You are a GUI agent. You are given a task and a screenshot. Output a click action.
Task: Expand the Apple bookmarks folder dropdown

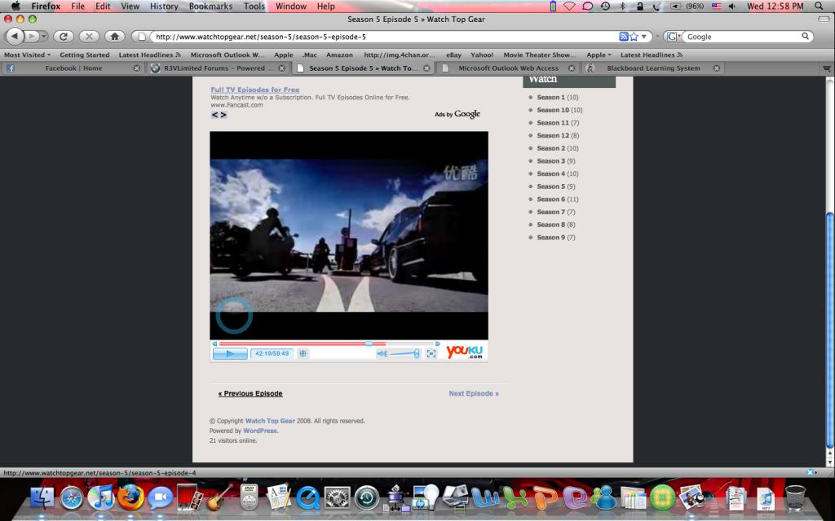pyautogui.click(x=599, y=55)
